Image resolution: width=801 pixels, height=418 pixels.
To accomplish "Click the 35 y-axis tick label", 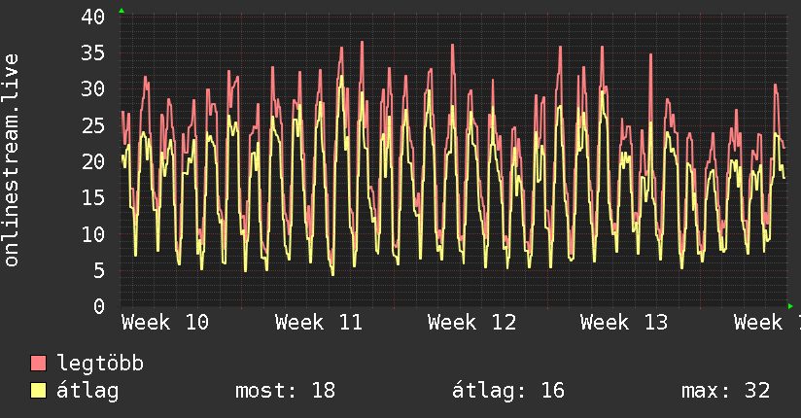I will click(x=93, y=53).
